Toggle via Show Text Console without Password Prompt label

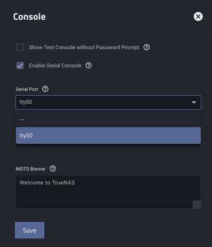coord(84,48)
